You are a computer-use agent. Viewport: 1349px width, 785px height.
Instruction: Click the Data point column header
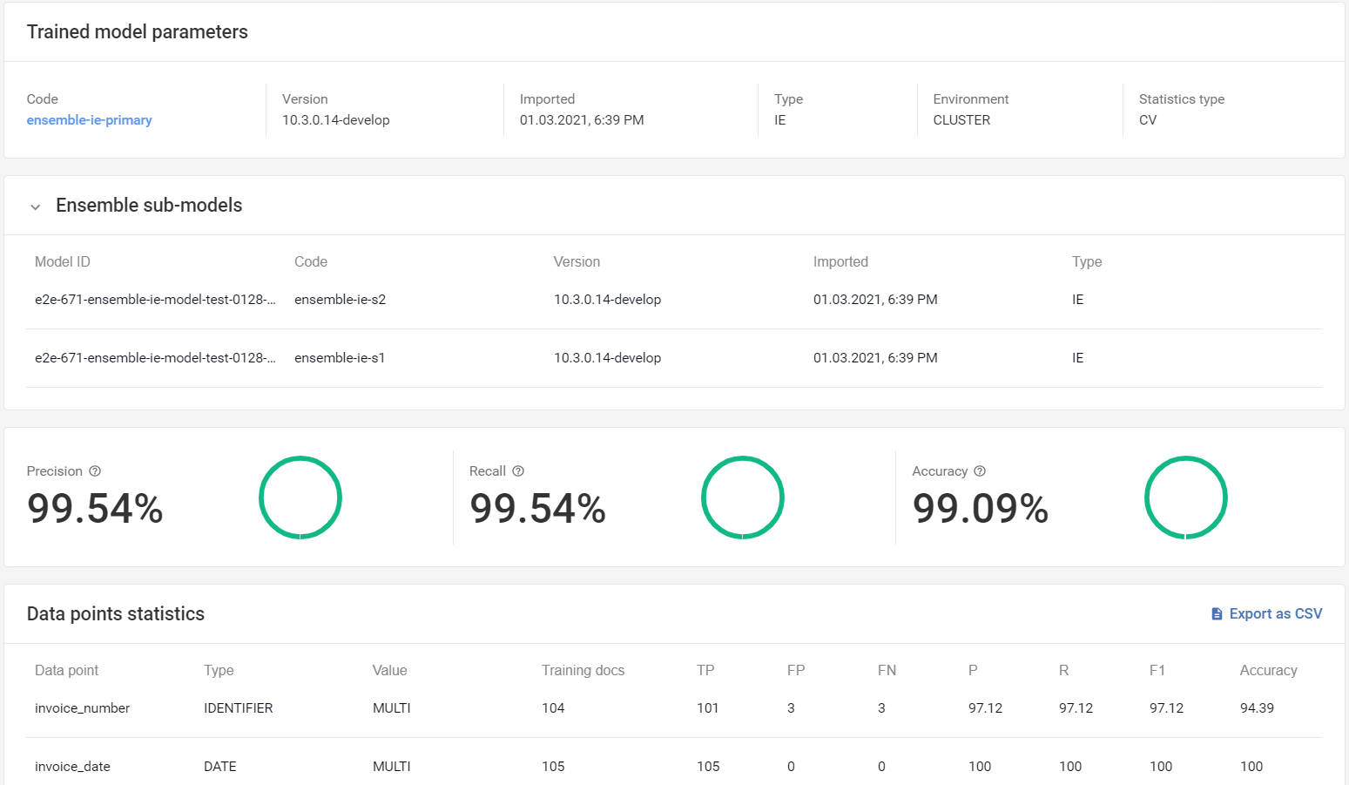coord(67,671)
